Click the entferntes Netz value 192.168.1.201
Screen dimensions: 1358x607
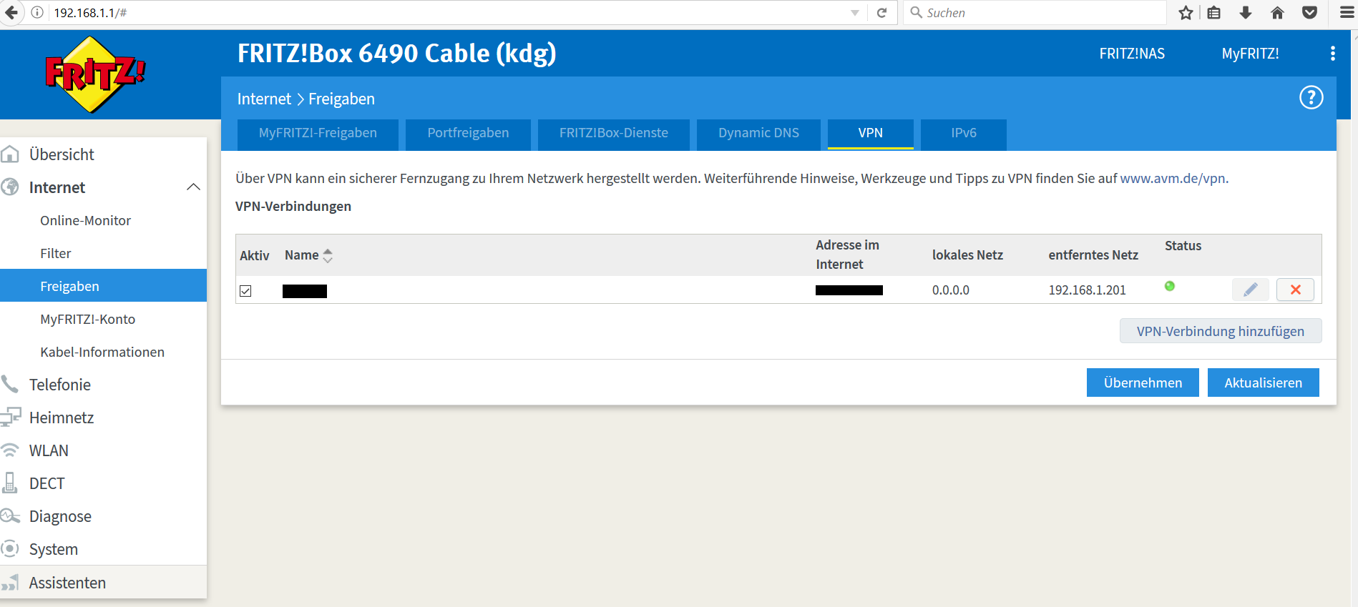(x=1087, y=290)
